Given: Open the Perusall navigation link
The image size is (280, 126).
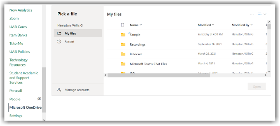Looking at the screenshot, I should click(16, 91).
